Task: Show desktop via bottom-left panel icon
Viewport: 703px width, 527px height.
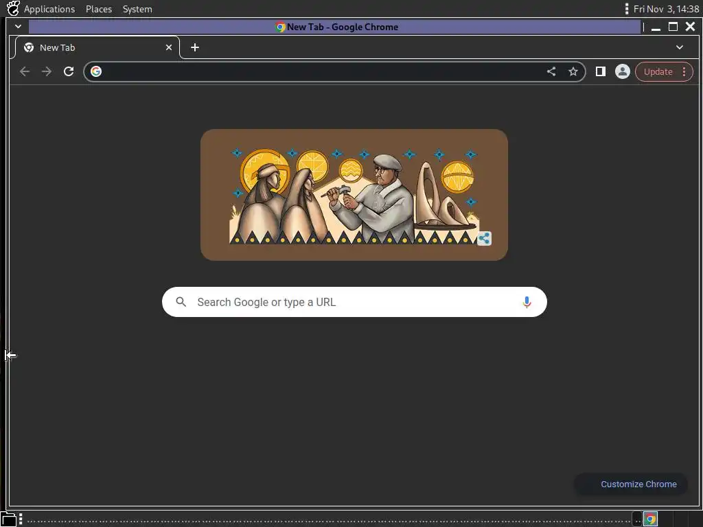Action: pos(8,519)
